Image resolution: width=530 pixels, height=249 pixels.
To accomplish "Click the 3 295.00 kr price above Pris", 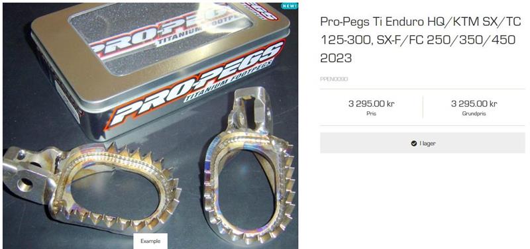I will pos(371,104).
